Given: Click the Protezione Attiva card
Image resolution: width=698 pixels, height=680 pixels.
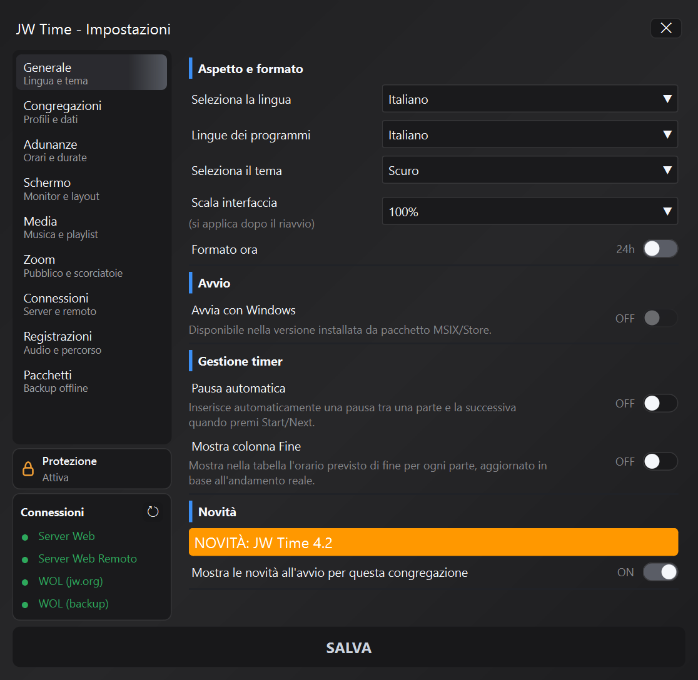Looking at the screenshot, I should [x=92, y=469].
